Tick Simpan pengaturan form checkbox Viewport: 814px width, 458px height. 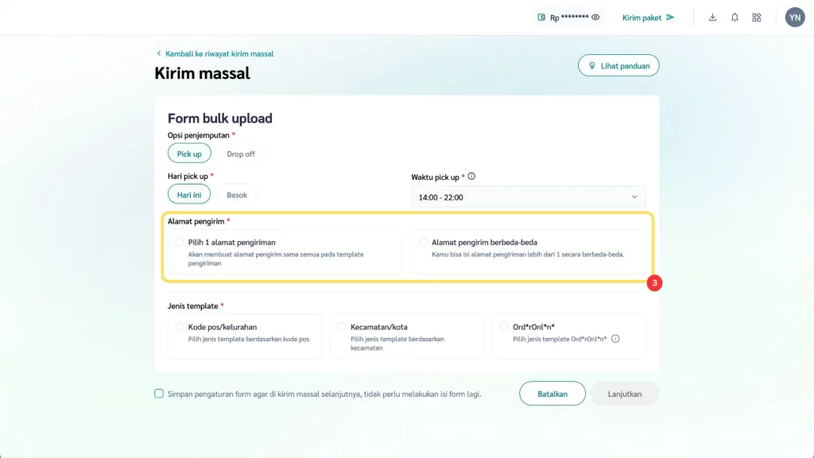pos(159,394)
